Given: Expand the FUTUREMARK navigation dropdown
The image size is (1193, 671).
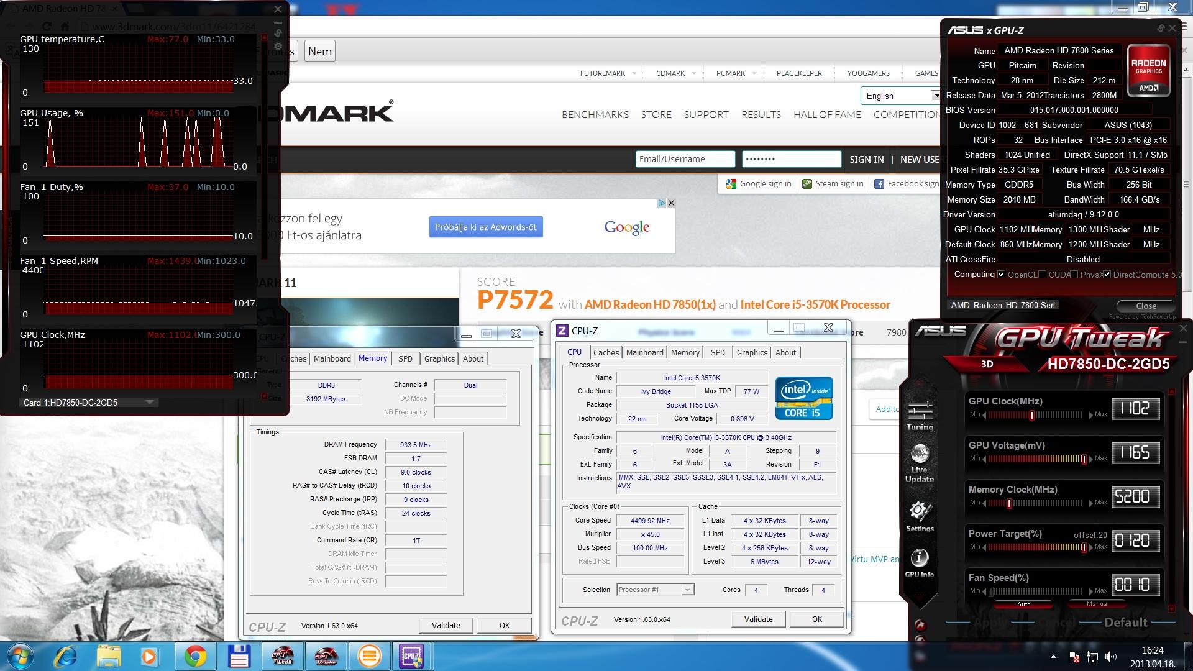Looking at the screenshot, I should pos(634,73).
